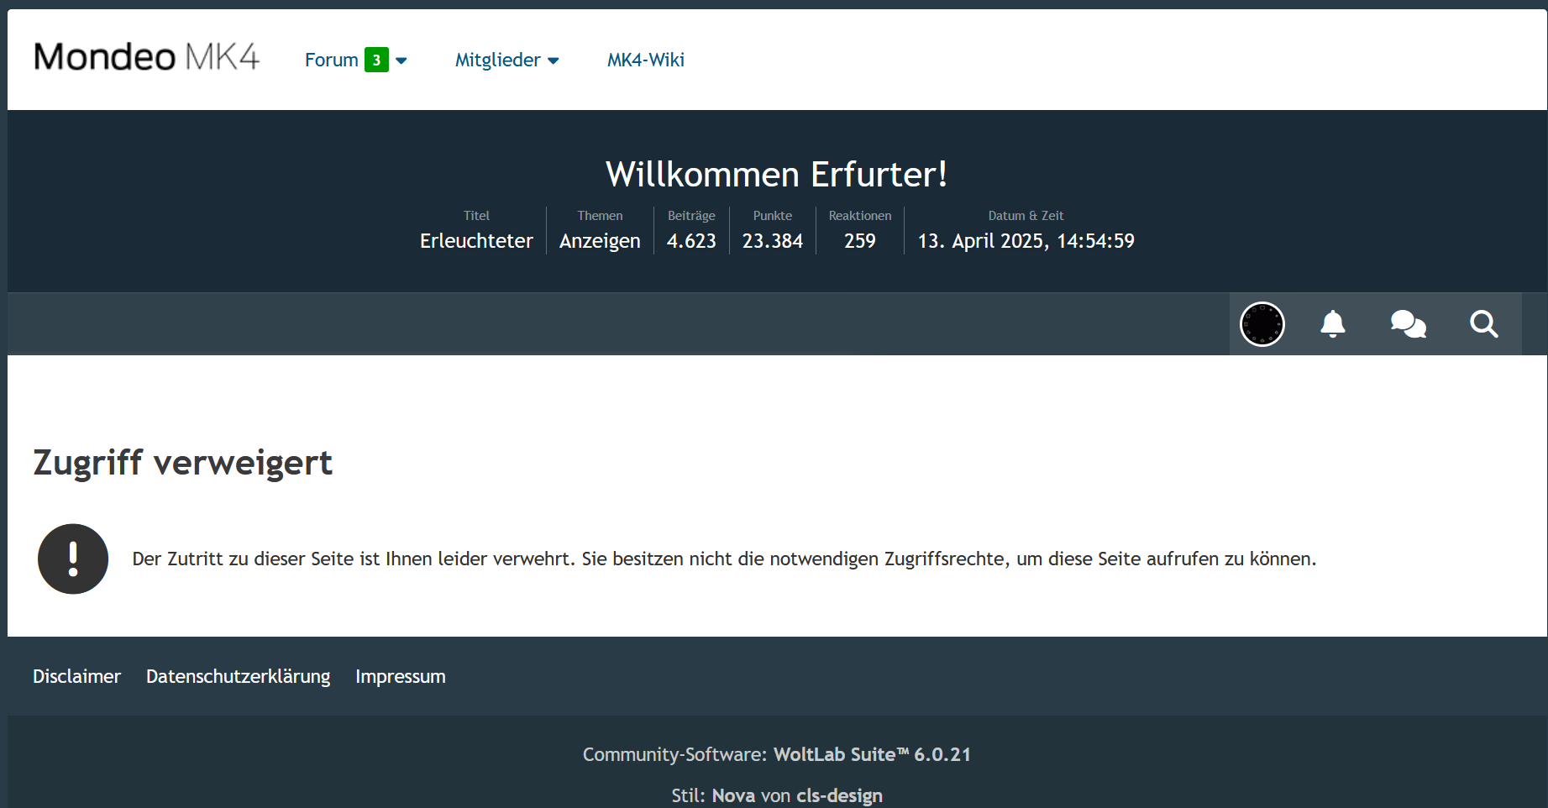Viewport: 1548px width, 808px height.
Task: Expand the Mitglieder dropdown arrow
Action: [554, 60]
